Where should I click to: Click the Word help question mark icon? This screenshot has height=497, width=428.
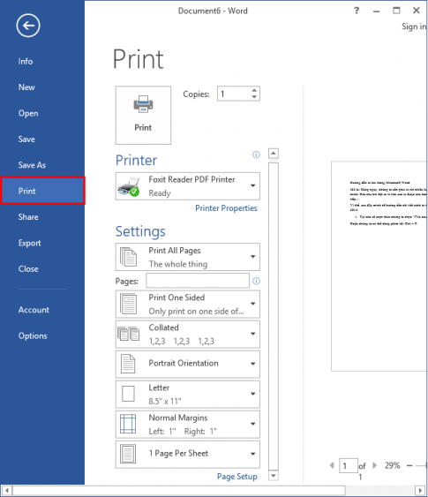coord(357,11)
